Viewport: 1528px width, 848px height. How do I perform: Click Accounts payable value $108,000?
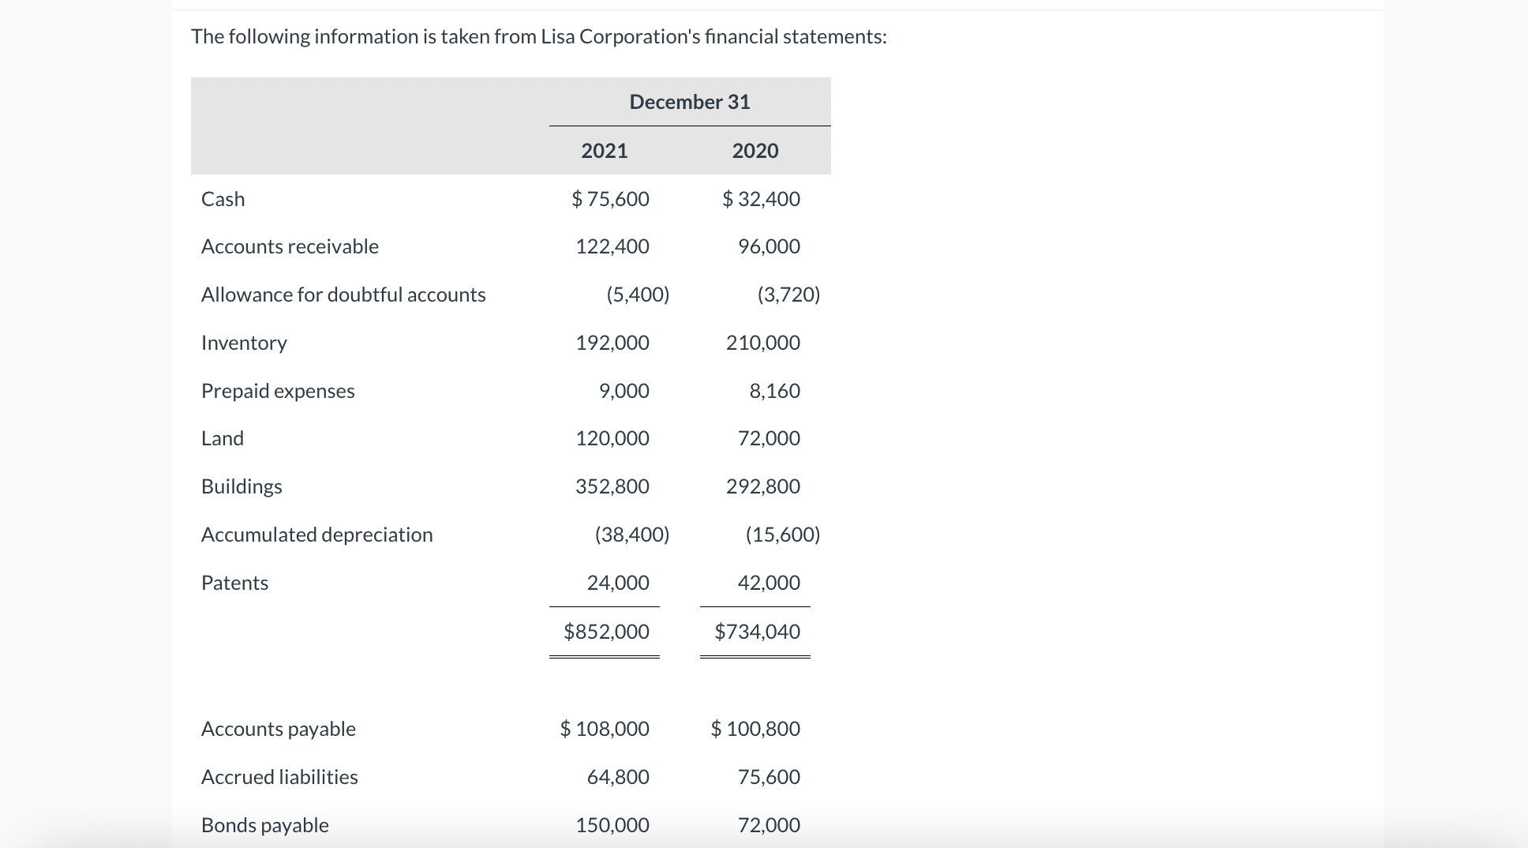[605, 729]
